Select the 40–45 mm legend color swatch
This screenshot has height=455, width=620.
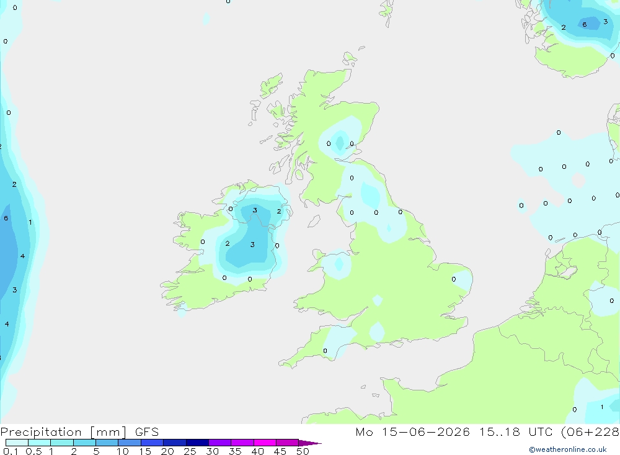(265, 443)
